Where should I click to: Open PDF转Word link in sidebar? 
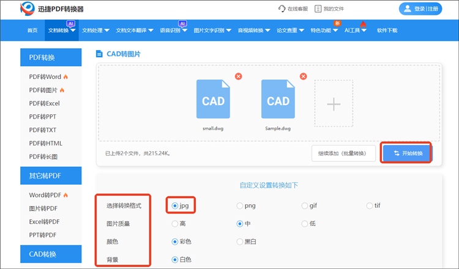[45, 77]
